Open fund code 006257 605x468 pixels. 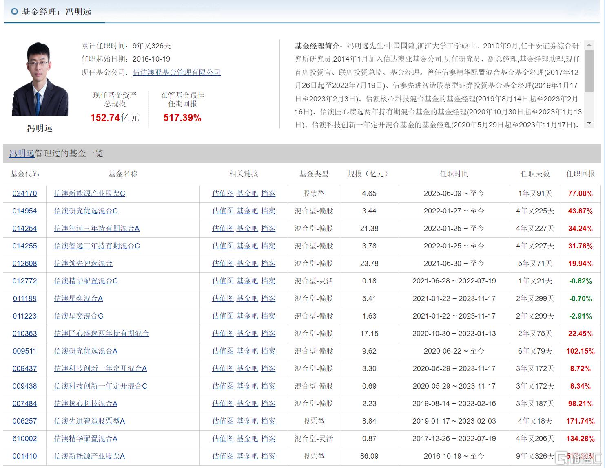[24, 421]
